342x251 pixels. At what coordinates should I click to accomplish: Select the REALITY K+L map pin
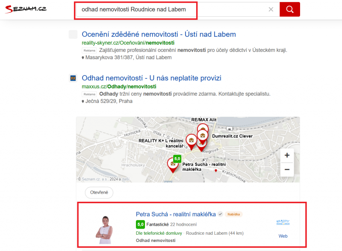pyautogui.click(x=191, y=141)
